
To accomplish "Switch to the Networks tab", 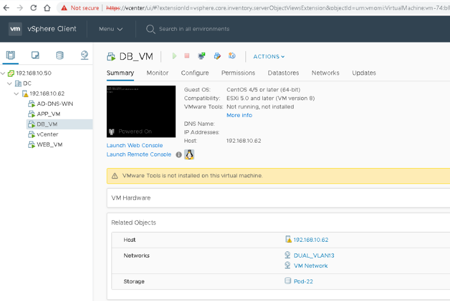I will [326, 73].
